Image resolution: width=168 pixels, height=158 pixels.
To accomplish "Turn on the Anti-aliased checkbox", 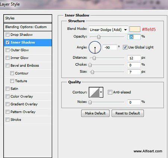I will tap(110, 92).
